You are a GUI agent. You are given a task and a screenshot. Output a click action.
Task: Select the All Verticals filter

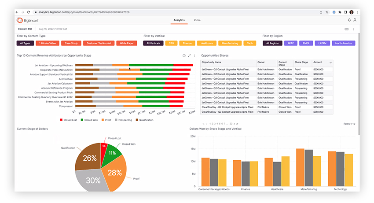point(153,43)
